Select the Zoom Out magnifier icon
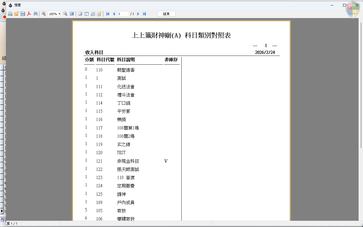Image resolution: width=363 pixels, height=227 pixels. [65, 13]
